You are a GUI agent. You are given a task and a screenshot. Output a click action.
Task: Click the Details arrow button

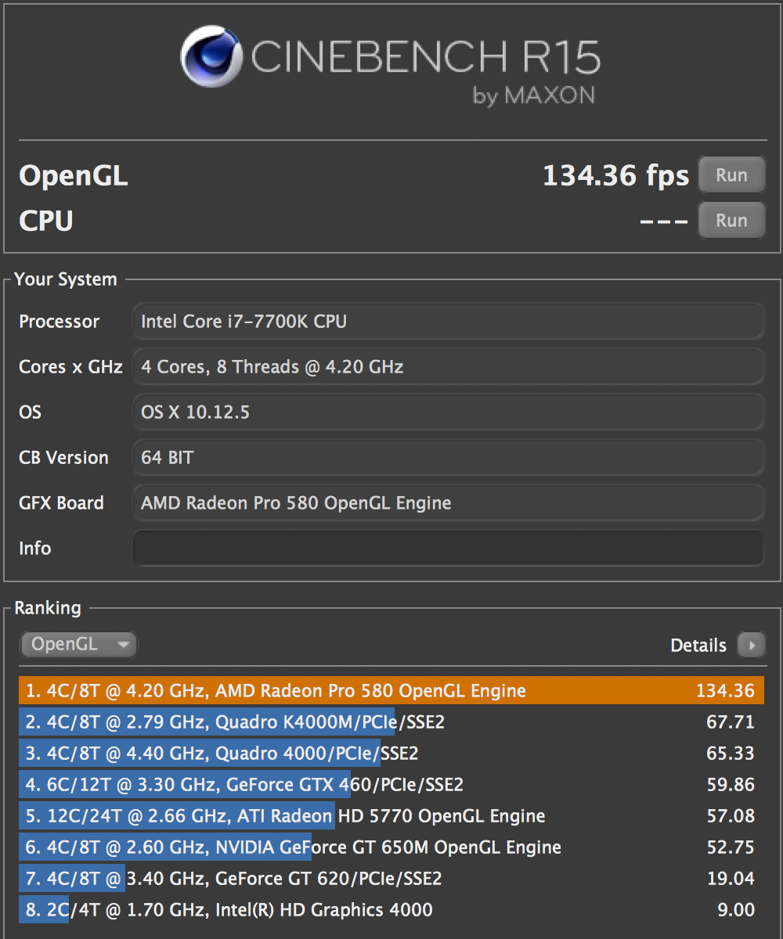tap(752, 646)
